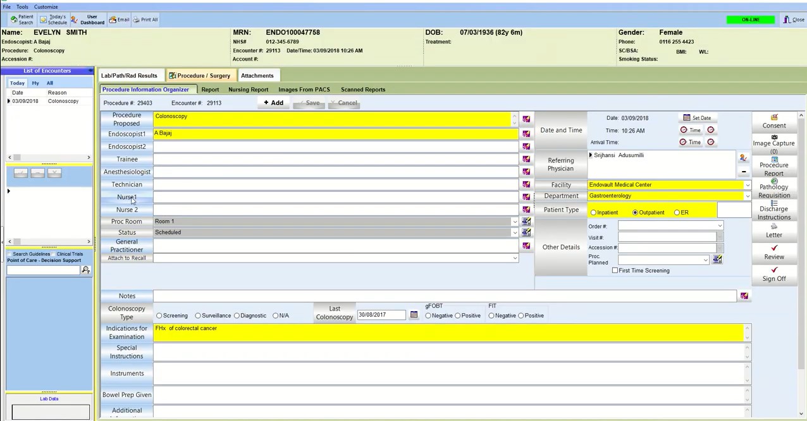Open the Pathology Requisition icon
807x421 pixels.
[773, 188]
